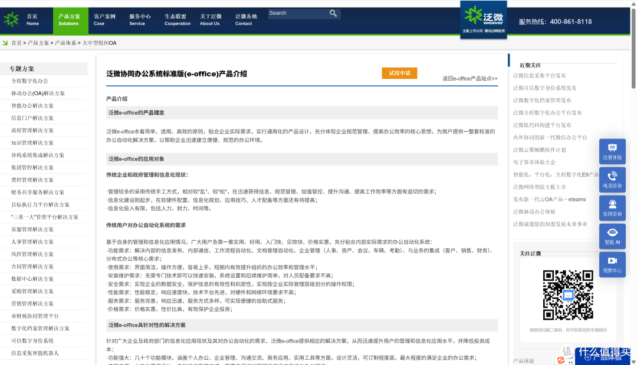Open 移动办公(OA)解决方案 in sidebar
637x365 pixels.
(x=38, y=93)
